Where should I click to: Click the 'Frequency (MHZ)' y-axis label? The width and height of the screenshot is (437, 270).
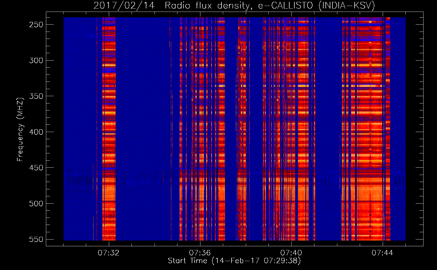[x=20, y=129]
